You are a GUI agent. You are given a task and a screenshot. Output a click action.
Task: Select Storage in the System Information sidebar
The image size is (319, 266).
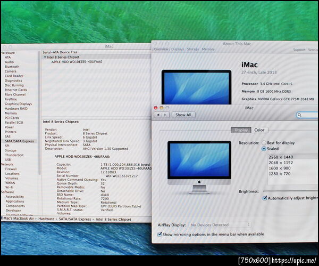click(11, 150)
